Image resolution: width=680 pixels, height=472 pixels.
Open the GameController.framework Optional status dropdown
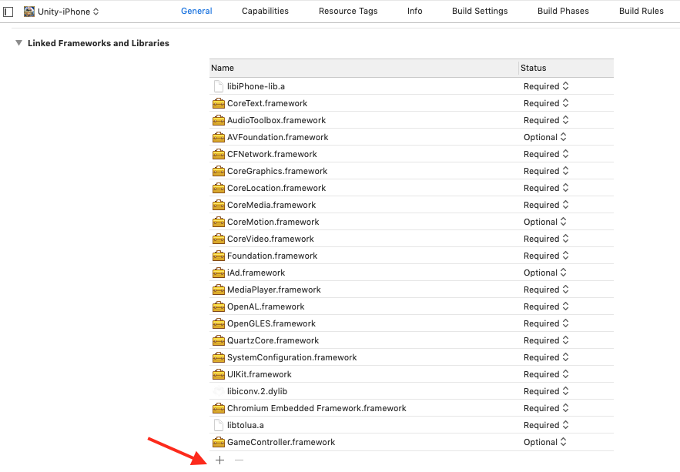click(545, 442)
